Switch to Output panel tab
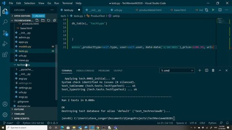This screenshot has width=232, height=130. coord(118,71)
